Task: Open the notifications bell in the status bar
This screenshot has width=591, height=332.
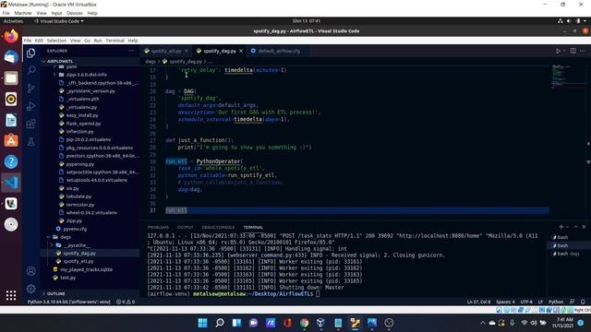Action: (583, 302)
